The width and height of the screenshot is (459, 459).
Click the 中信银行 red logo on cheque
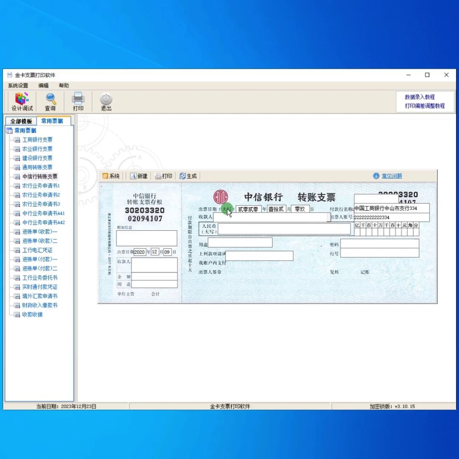[221, 197]
